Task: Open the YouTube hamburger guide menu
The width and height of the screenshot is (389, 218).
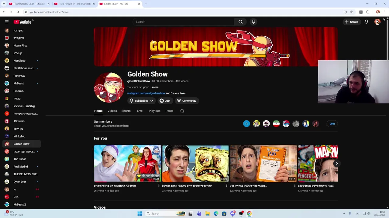Action: pos(7,22)
